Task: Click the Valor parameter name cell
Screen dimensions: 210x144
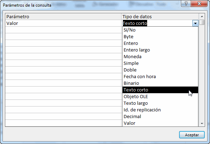Action: tap(63, 23)
